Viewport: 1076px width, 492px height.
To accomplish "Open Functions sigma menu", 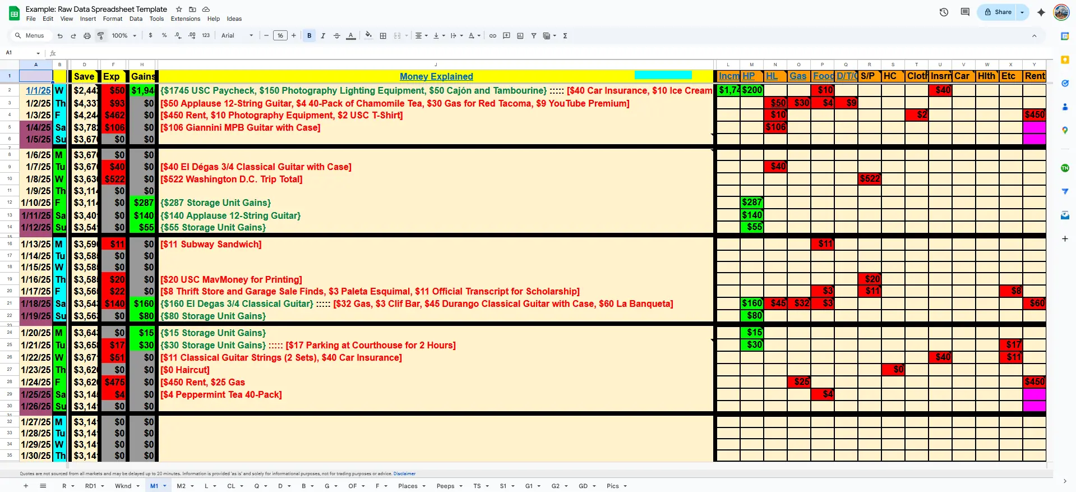I will (565, 35).
